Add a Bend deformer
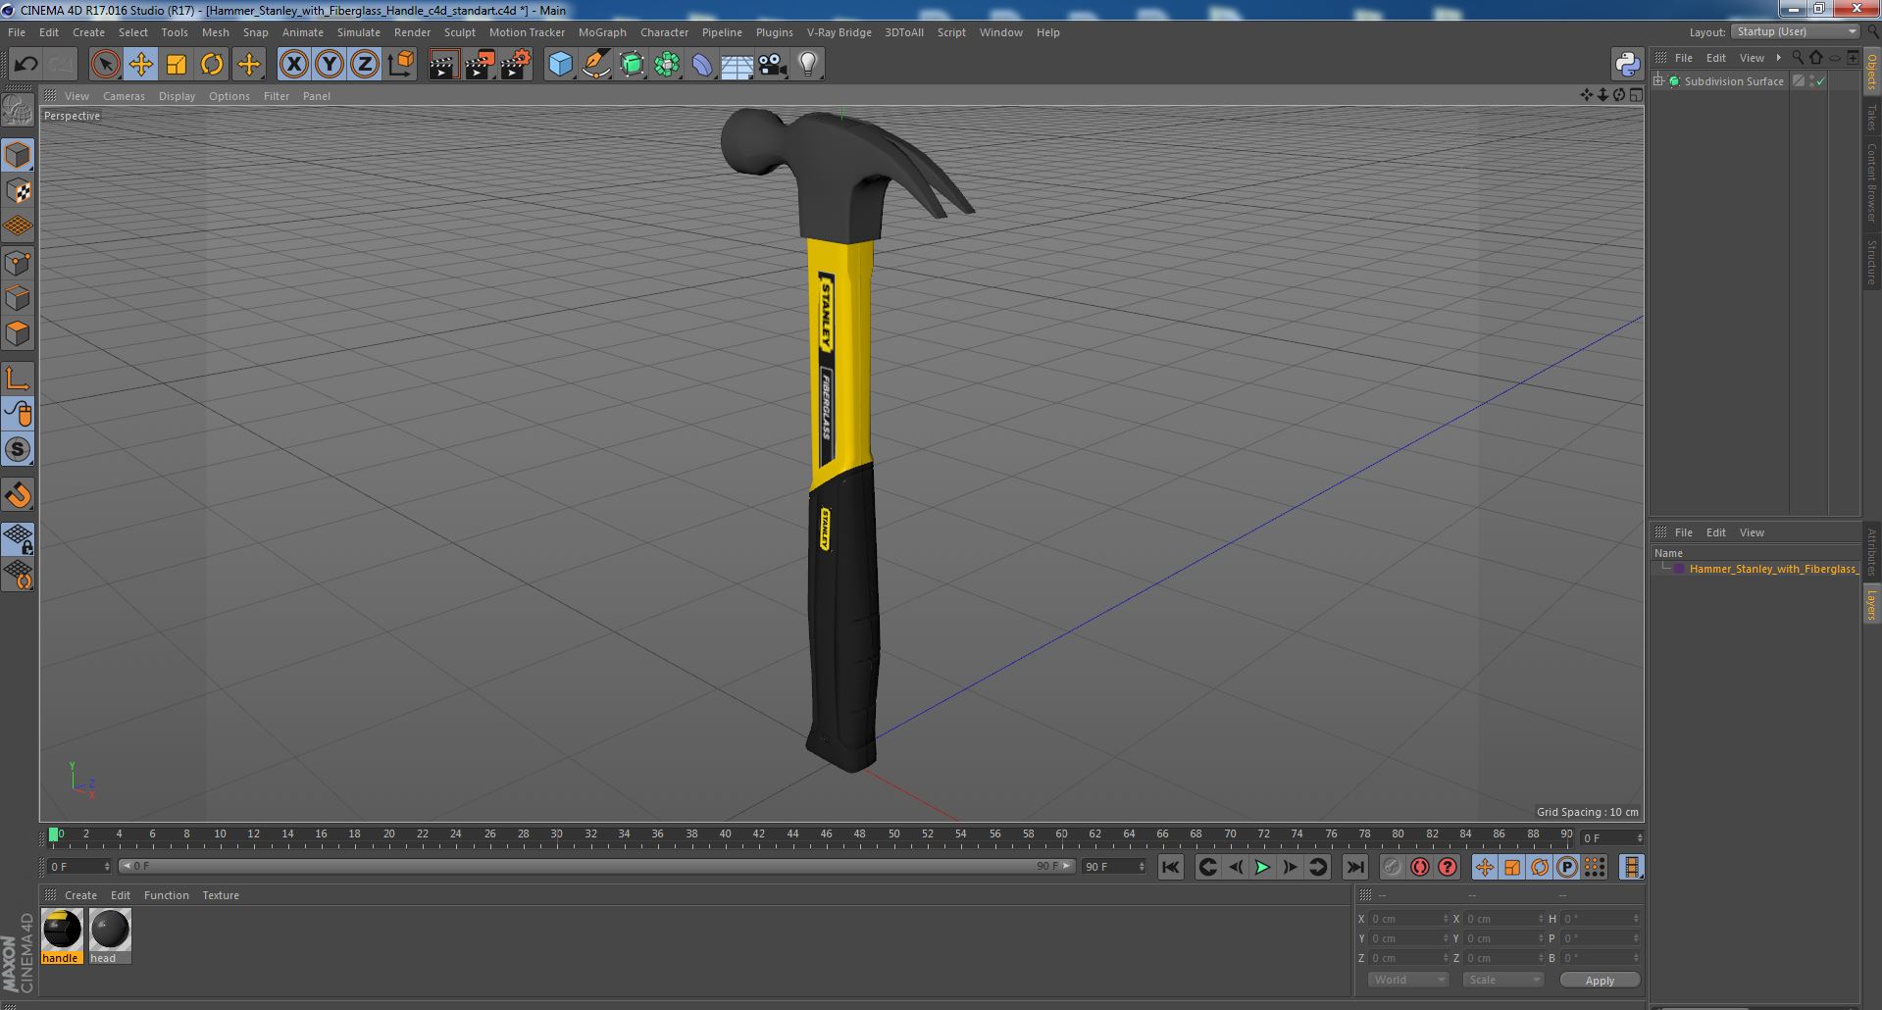The height and width of the screenshot is (1010, 1882). point(702,65)
